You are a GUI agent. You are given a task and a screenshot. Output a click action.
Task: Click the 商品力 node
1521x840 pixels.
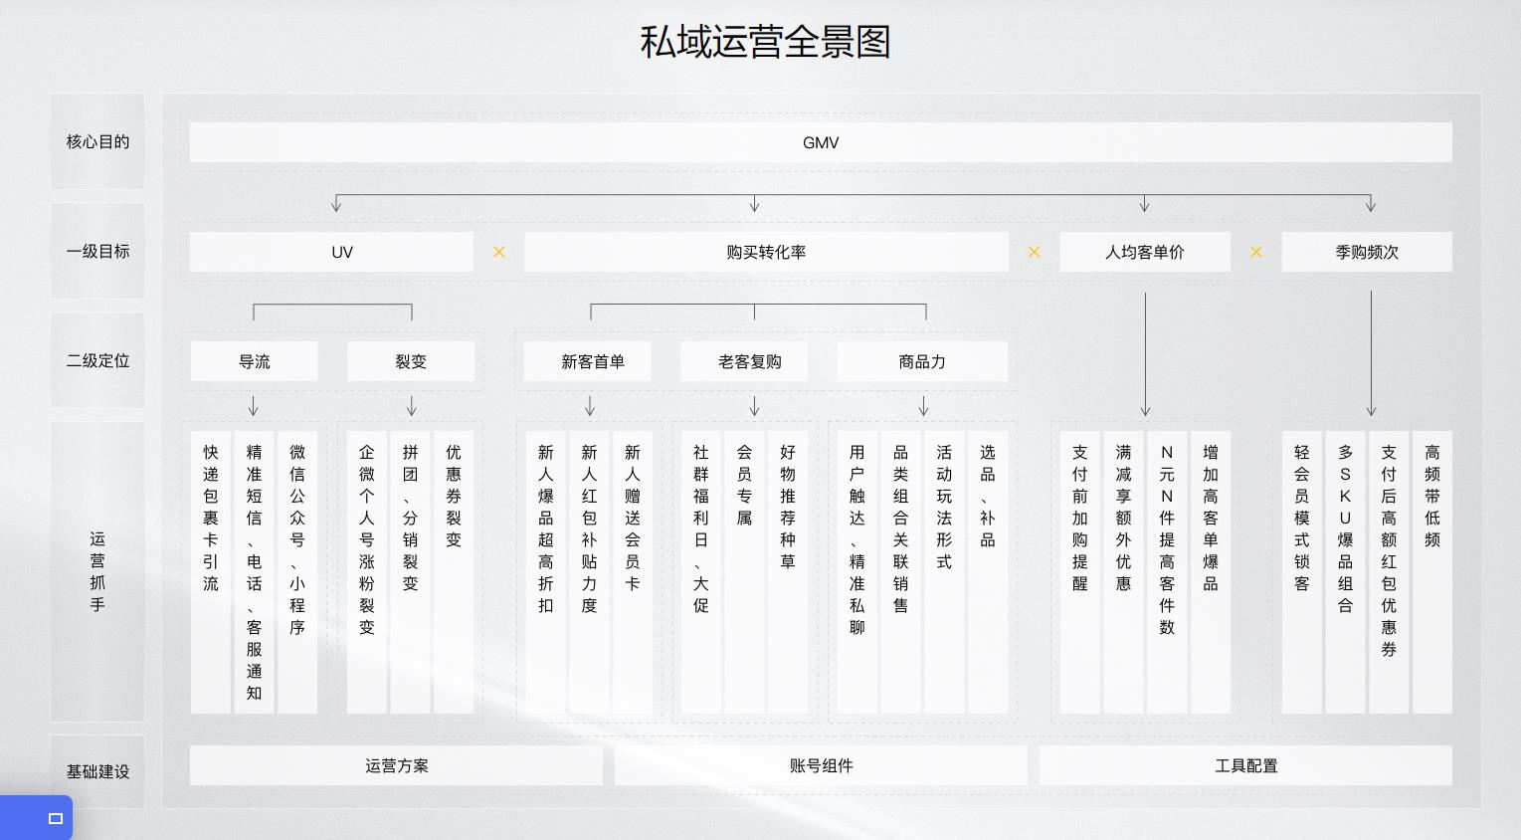click(922, 361)
